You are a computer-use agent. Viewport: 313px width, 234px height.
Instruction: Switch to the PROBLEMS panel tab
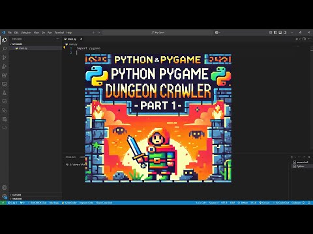70,157
